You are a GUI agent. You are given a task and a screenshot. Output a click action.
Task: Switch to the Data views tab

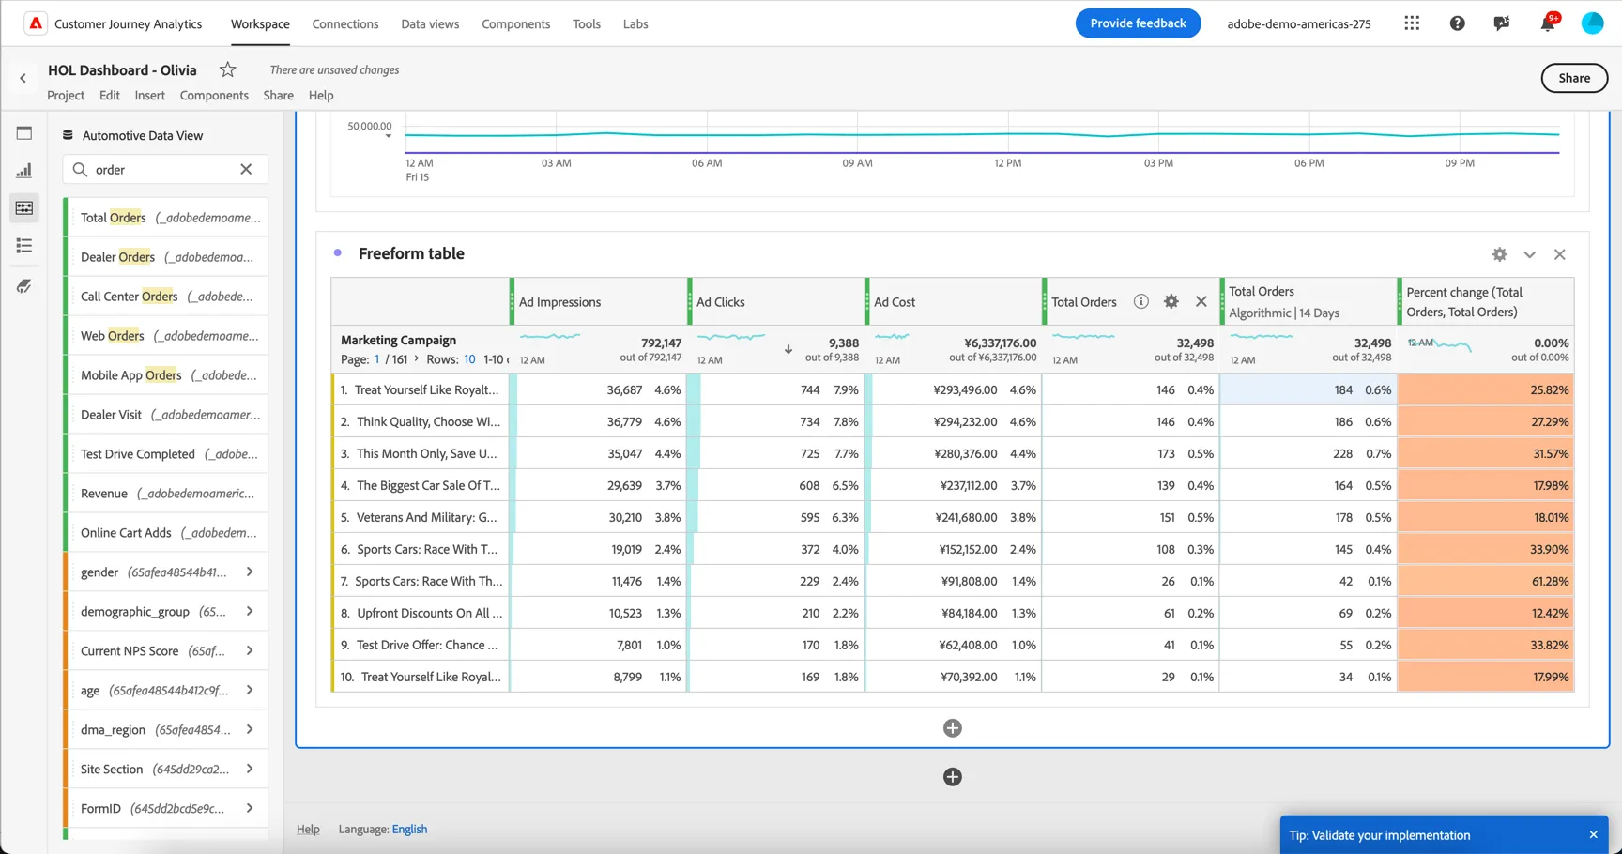tap(430, 23)
